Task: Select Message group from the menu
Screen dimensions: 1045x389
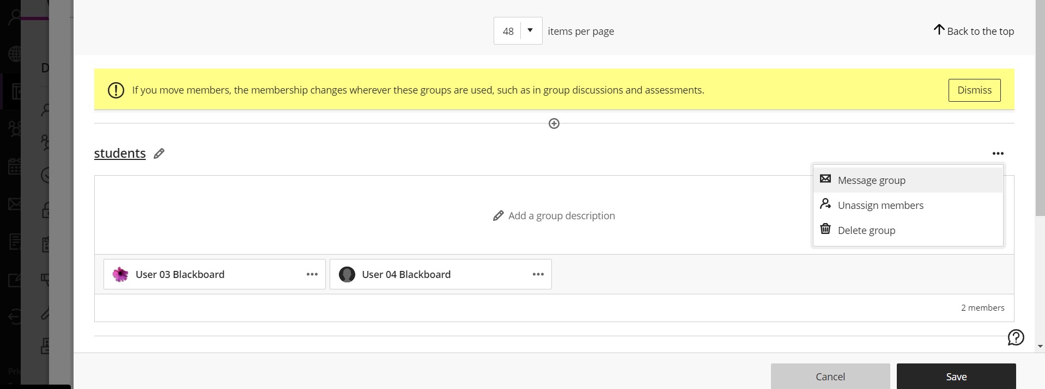Action: pyautogui.click(x=908, y=180)
